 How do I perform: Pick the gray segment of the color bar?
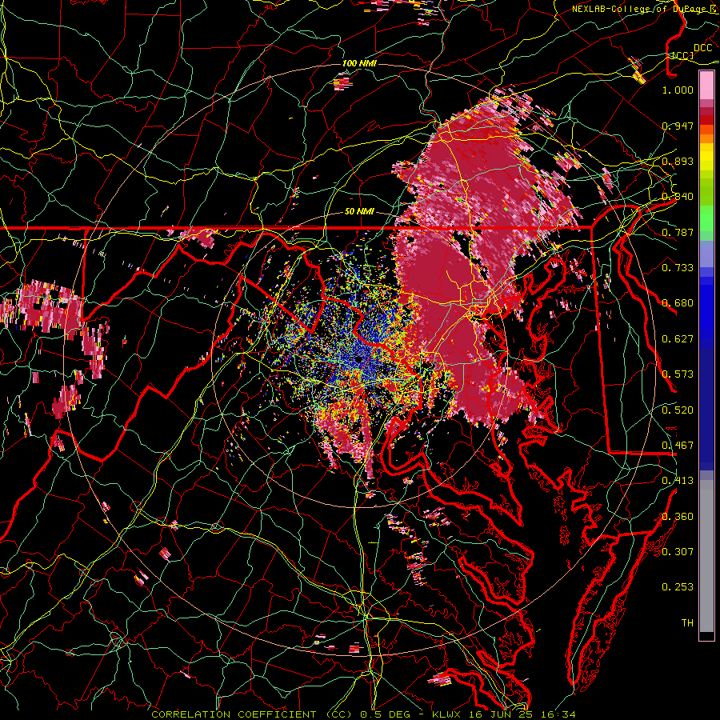pyautogui.click(x=706, y=556)
